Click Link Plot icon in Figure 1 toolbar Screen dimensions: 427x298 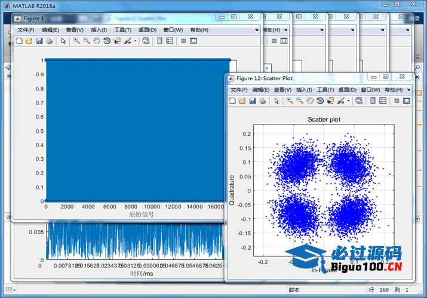146,41
